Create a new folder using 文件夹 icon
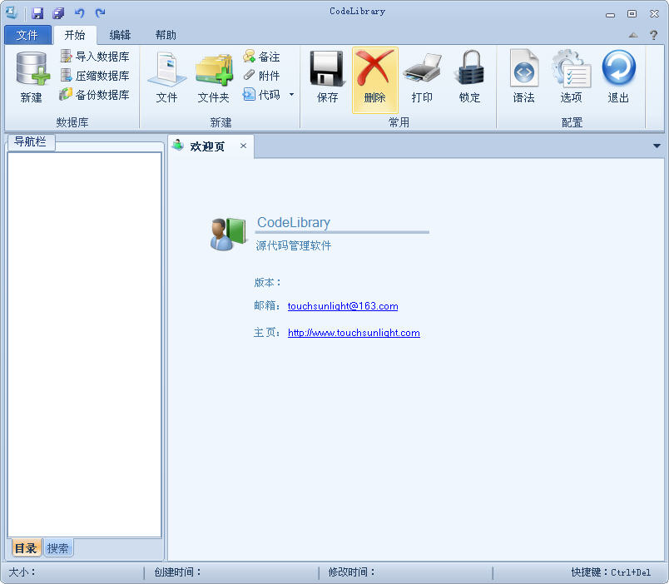 coord(212,77)
